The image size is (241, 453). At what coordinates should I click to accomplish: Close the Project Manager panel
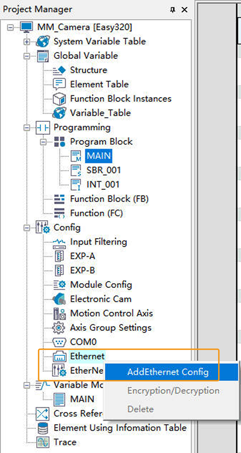point(185,10)
